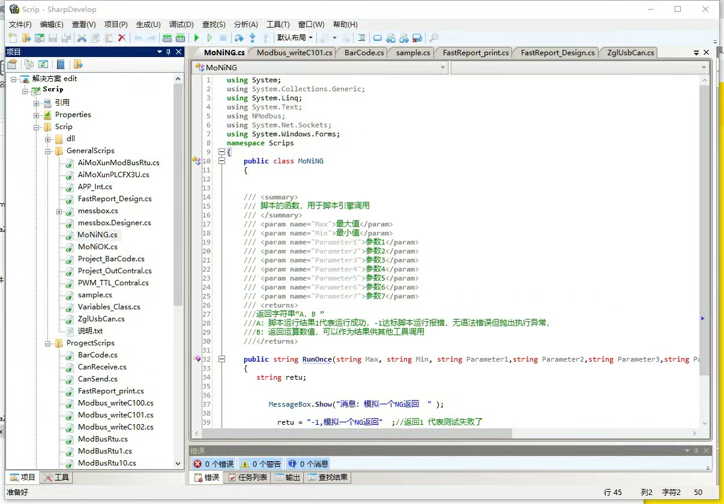This screenshot has height=504, width=724.
Task: Toggle the 0 个错误 errors filter
Action: coord(214,464)
